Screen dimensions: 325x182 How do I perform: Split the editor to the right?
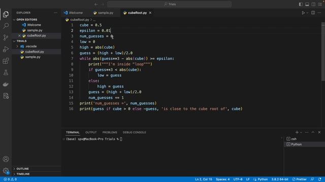point(313,13)
